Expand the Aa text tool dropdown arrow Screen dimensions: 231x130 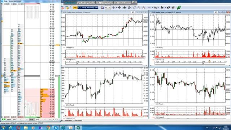coord(159,8)
